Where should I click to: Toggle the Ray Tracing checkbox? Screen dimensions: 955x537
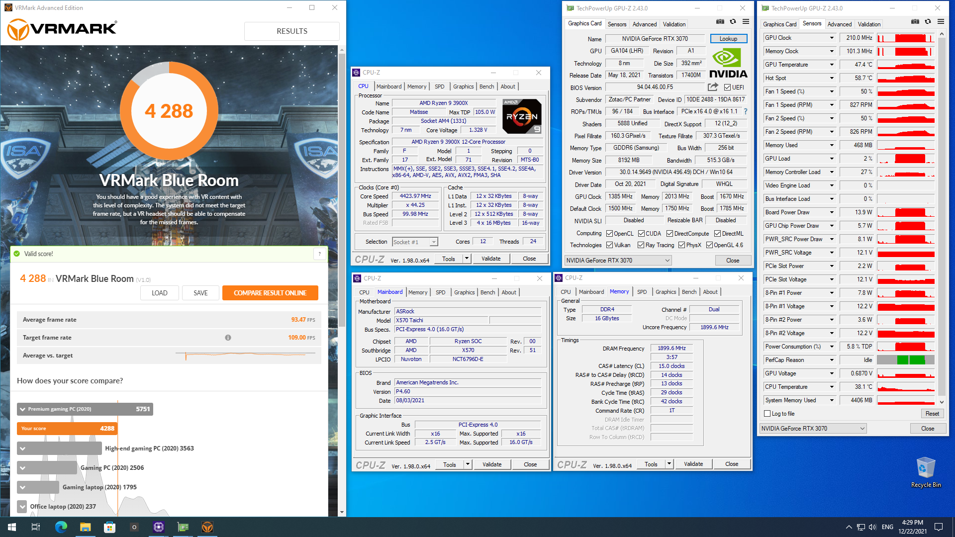[x=641, y=245]
